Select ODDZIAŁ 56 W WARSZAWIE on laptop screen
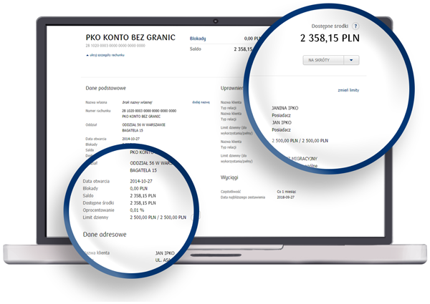430x304 pixels. coord(144,124)
